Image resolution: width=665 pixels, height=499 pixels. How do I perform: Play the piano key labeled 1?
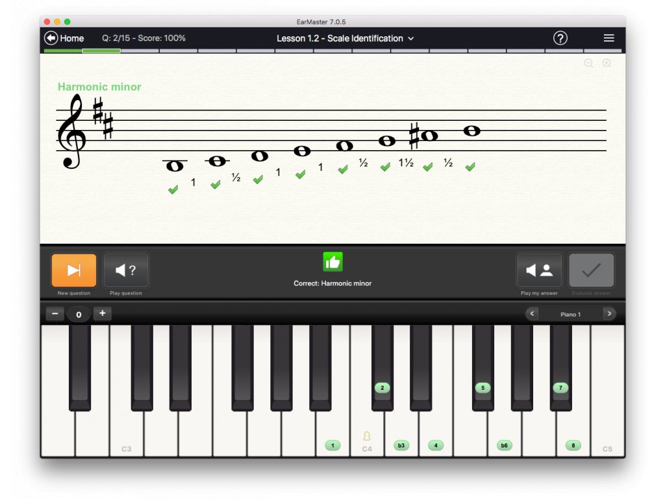click(332, 424)
